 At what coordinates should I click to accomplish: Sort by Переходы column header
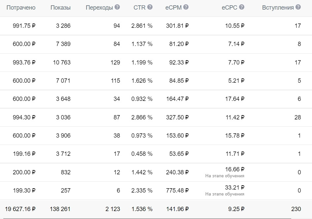click(x=99, y=8)
